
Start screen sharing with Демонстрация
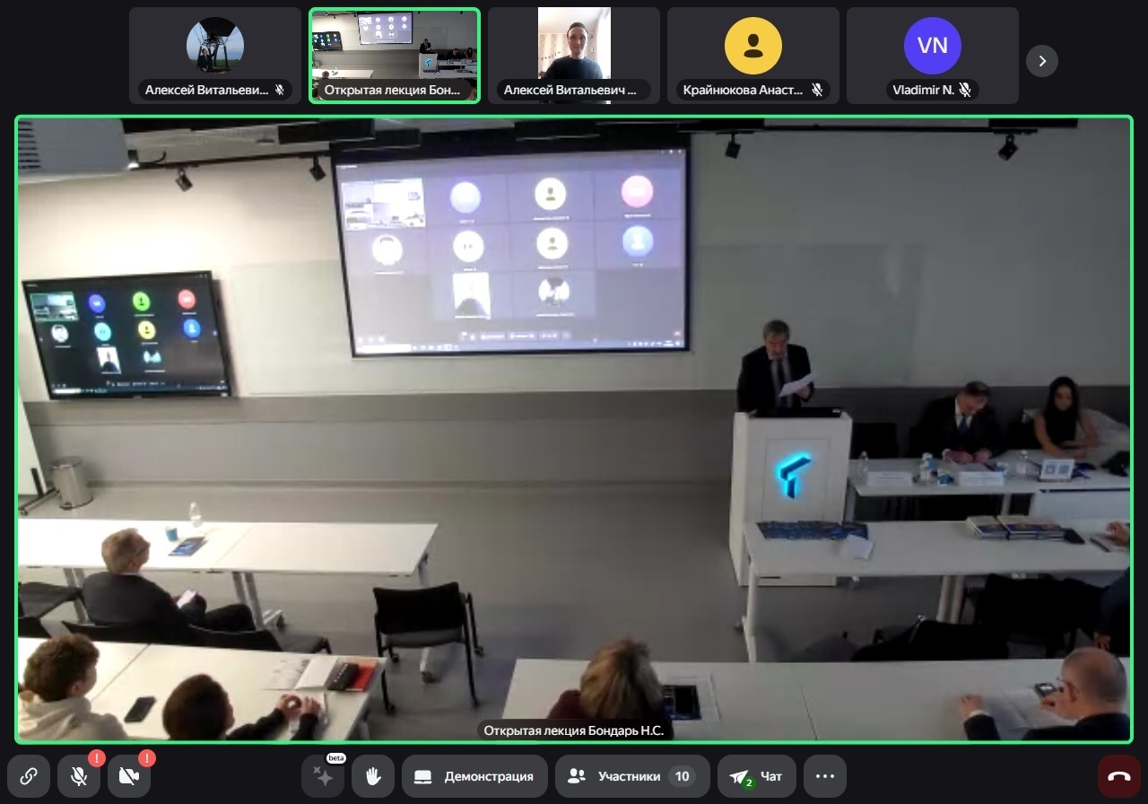point(477,776)
